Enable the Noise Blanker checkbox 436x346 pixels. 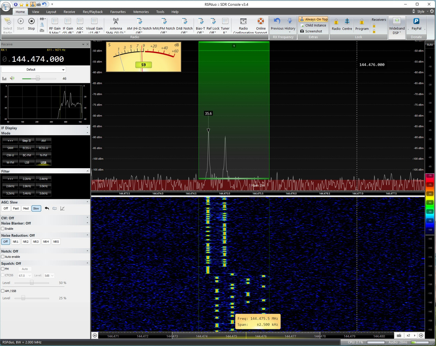pyautogui.click(x=3, y=229)
